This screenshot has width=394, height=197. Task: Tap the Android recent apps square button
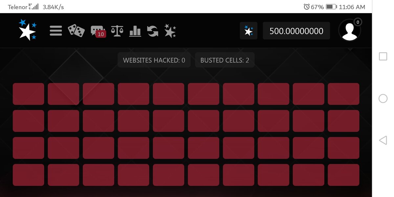coord(383,56)
